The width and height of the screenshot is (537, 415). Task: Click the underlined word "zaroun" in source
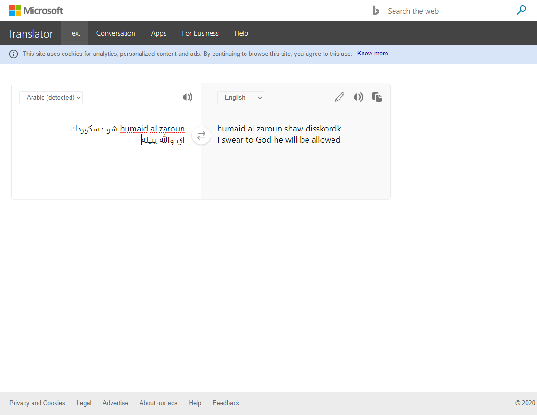172,129
